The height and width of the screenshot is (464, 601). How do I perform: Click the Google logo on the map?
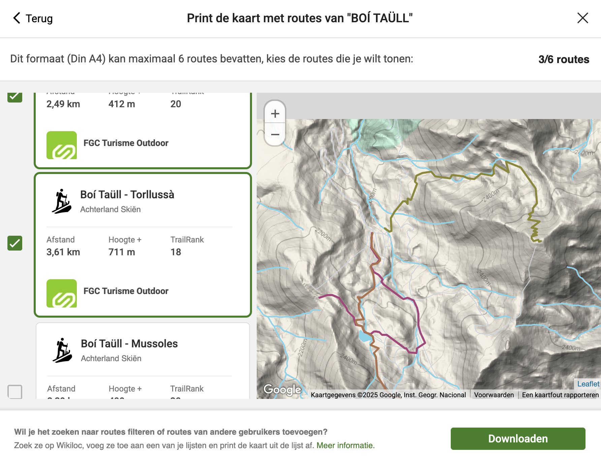(282, 390)
